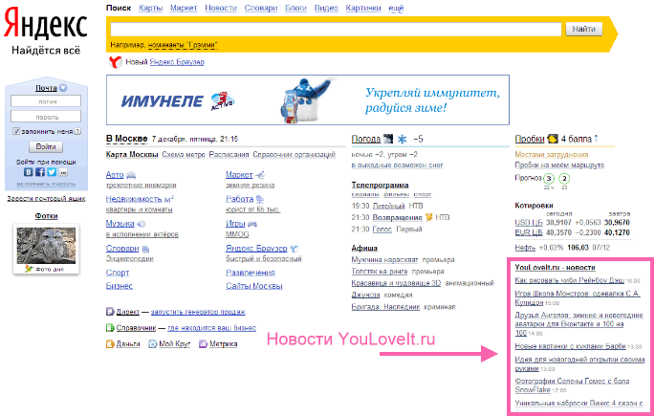655x417 pixels.
Task: Click the Директ icon
Action: click(x=110, y=312)
